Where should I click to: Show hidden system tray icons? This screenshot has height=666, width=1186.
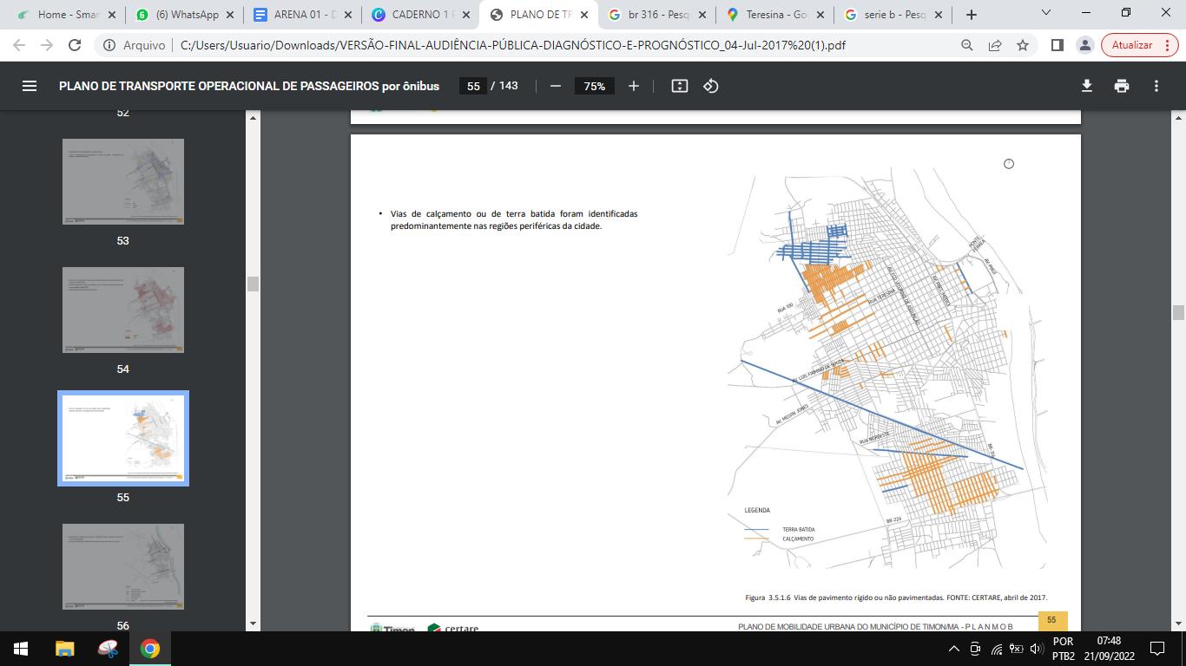pyautogui.click(x=953, y=649)
